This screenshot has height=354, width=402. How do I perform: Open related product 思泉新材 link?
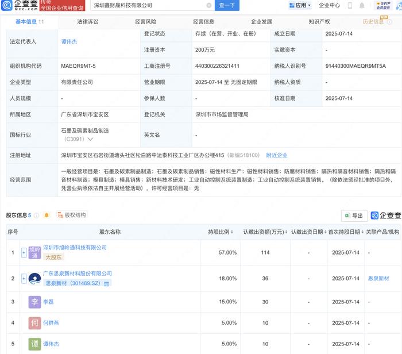point(378,279)
